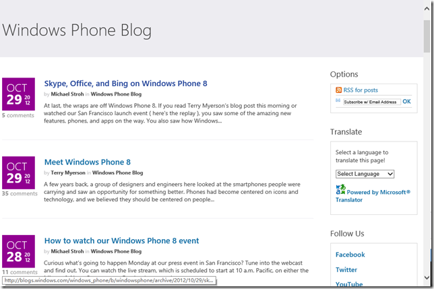Click the Subscribe w/ Email Address field
434x289 pixels.
pyautogui.click(x=371, y=102)
